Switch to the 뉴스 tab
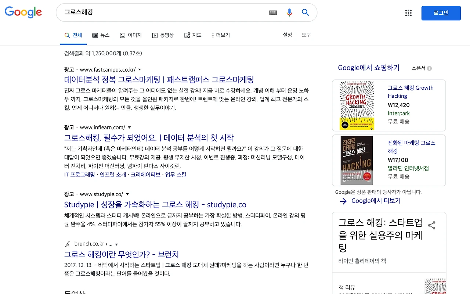This screenshot has height=294, width=470. [x=101, y=35]
